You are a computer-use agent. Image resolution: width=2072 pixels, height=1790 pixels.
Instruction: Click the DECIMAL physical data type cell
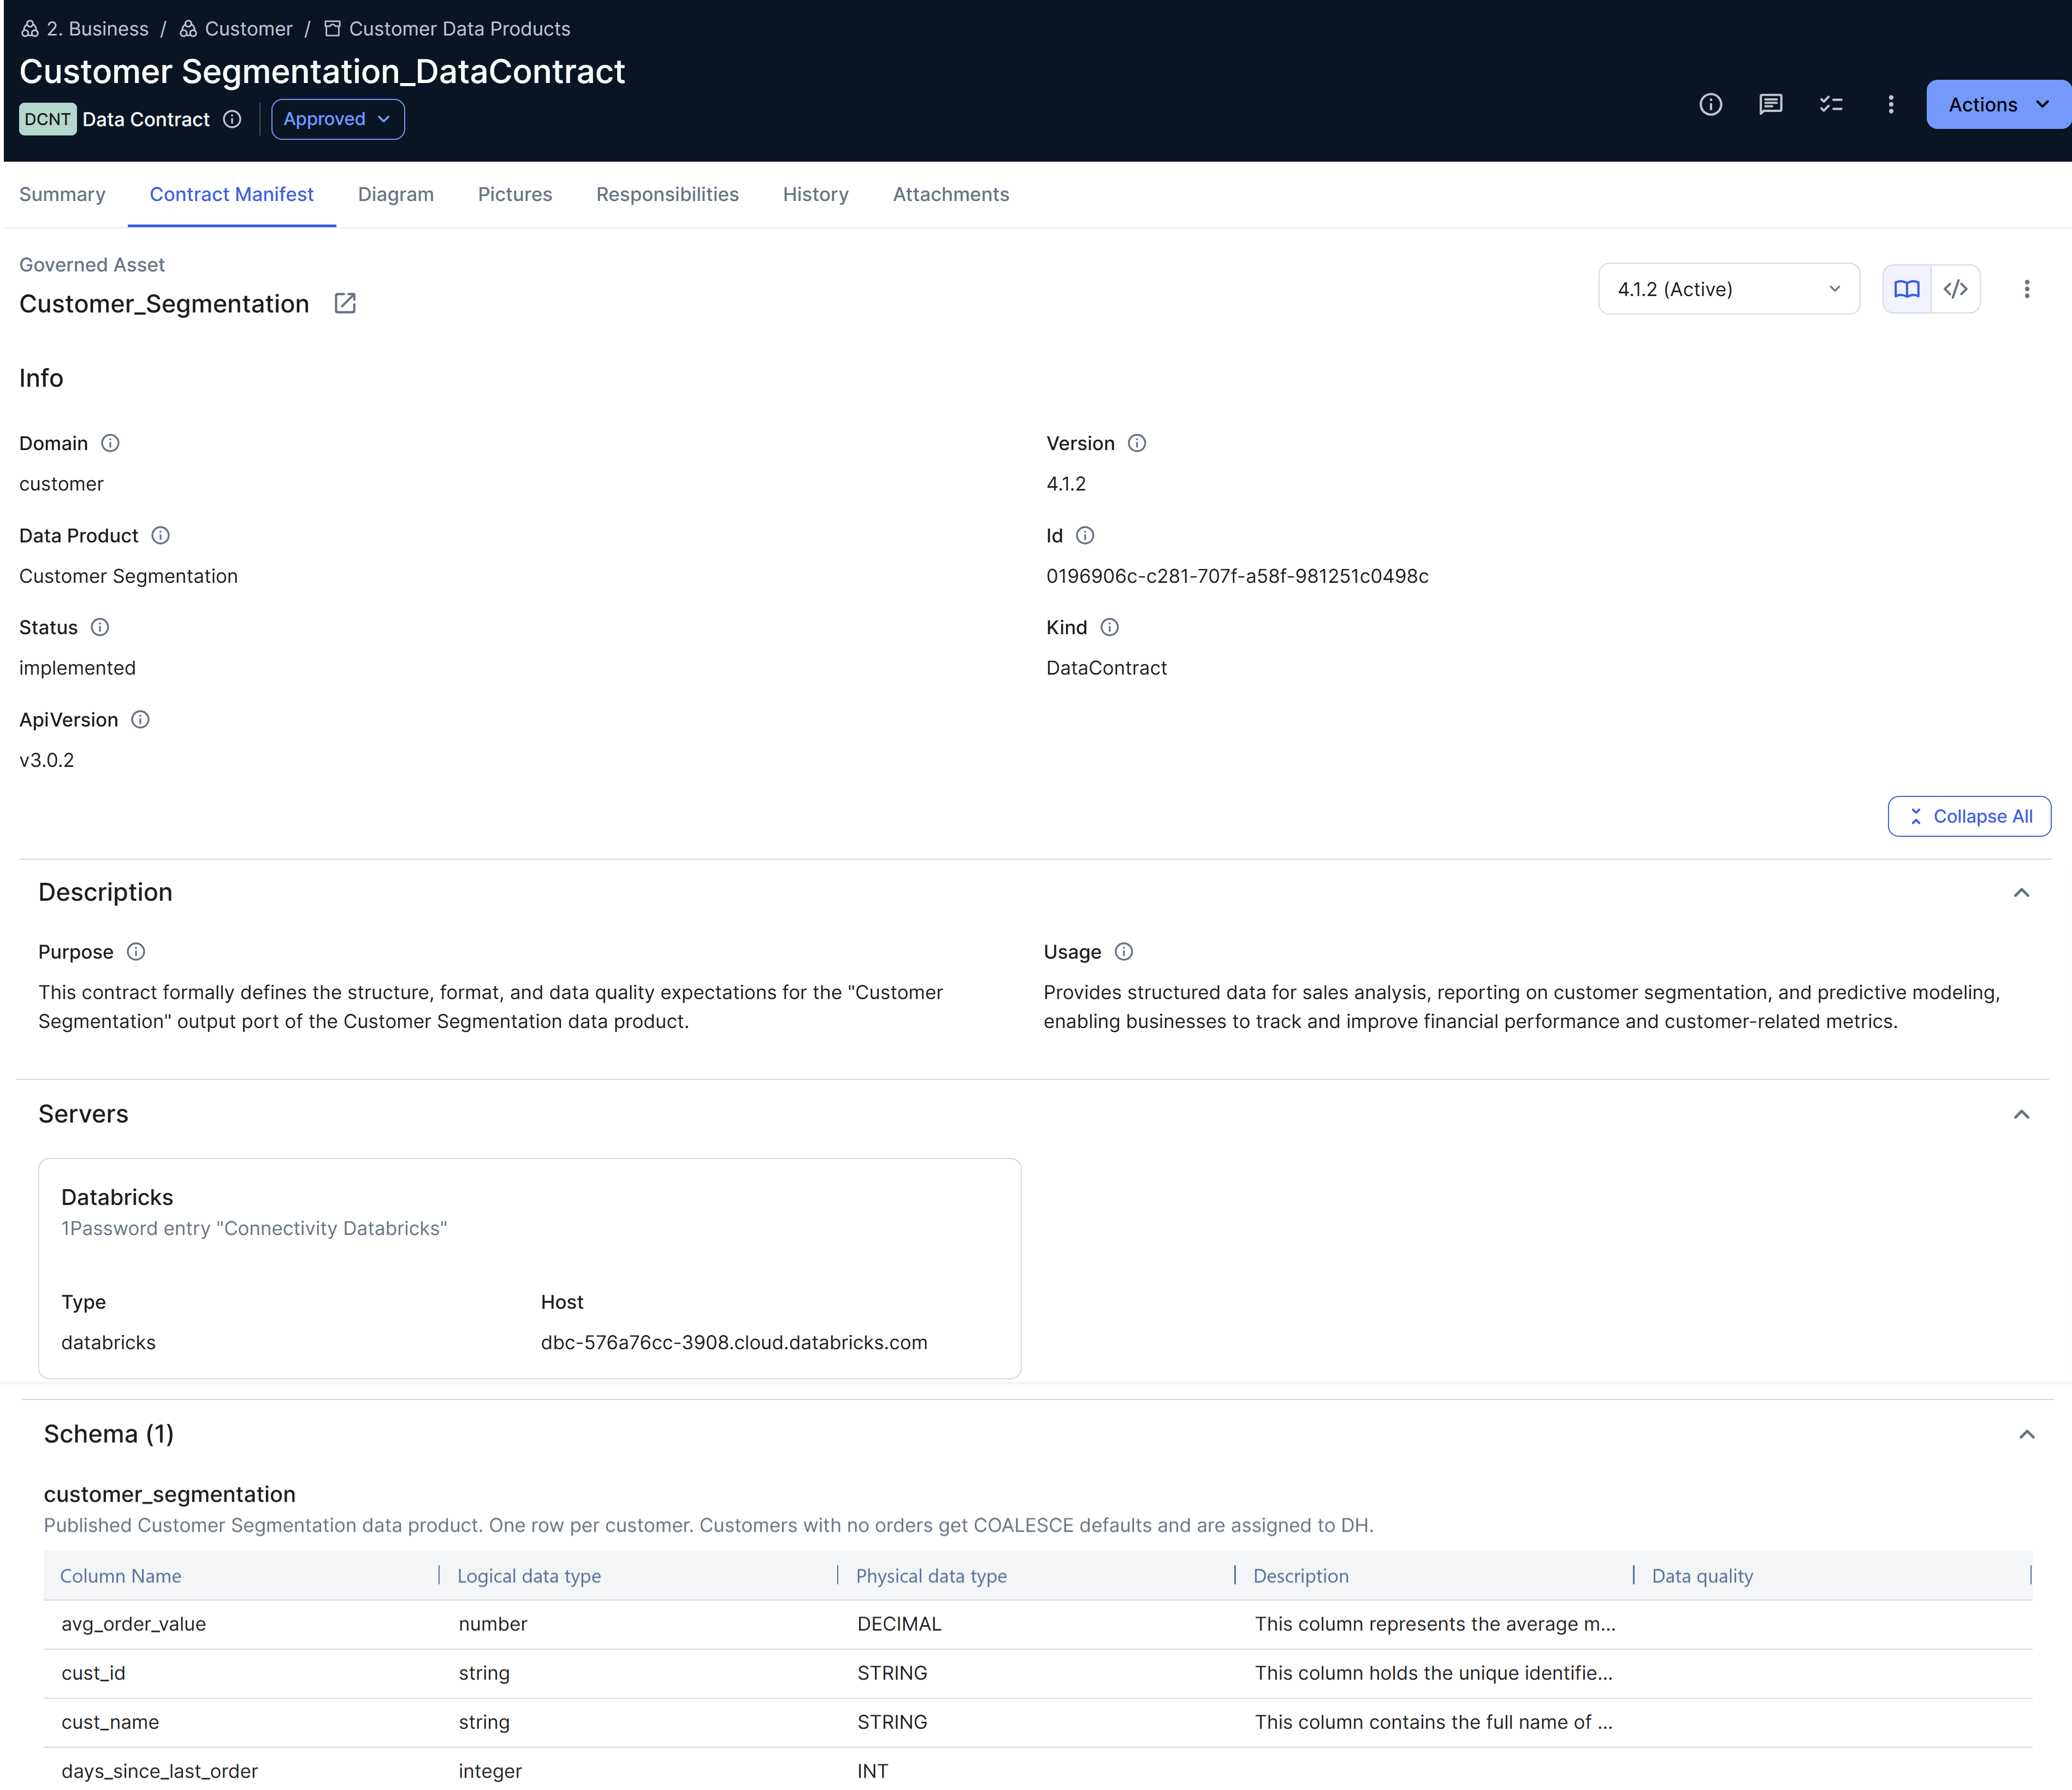pos(899,1624)
